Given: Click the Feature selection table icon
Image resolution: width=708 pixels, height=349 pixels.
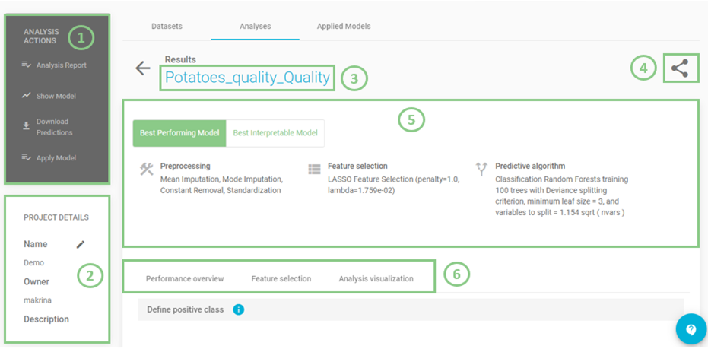Looking at the screenshot, I should click(314, 170).
